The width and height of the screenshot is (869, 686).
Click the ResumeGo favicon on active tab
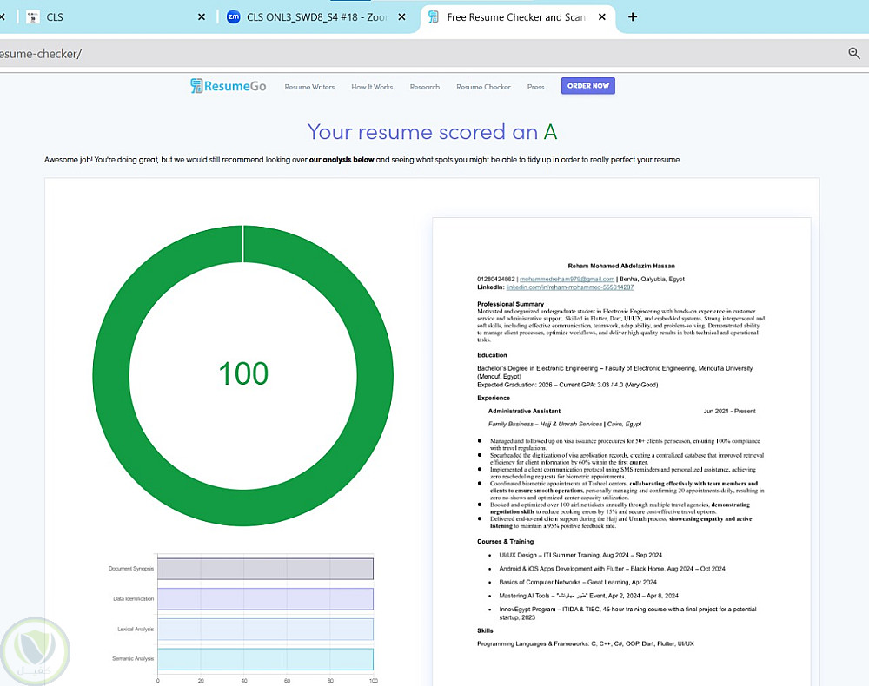coord(434,17)
